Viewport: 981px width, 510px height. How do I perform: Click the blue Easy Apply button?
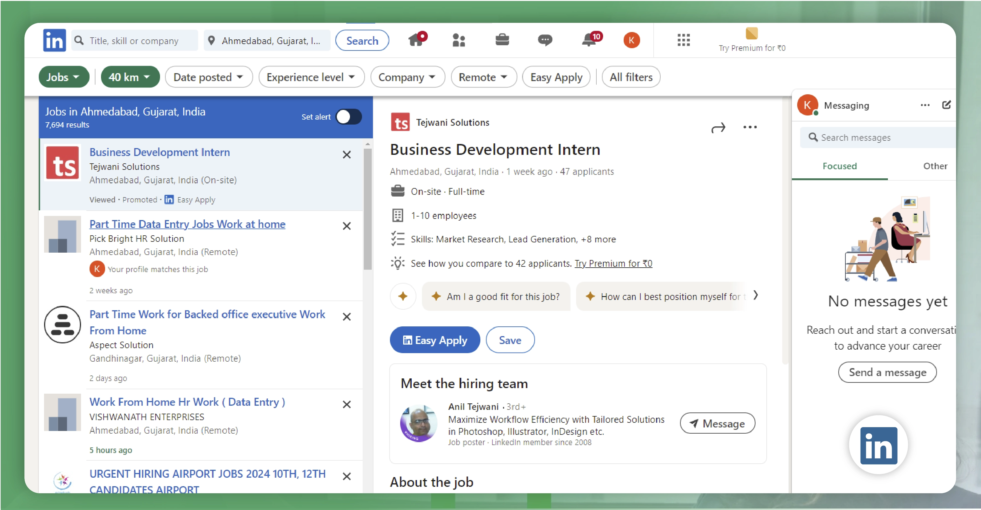tap(435, 340)
